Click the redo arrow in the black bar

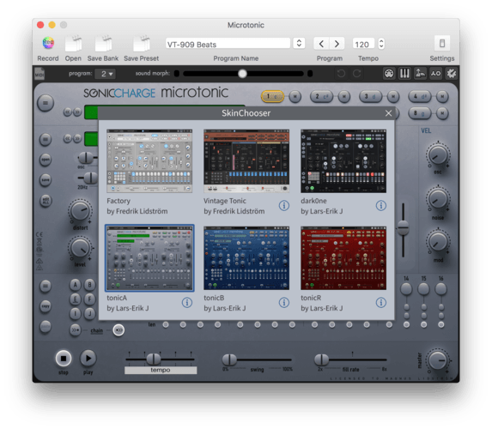click(x=356, y=74)
